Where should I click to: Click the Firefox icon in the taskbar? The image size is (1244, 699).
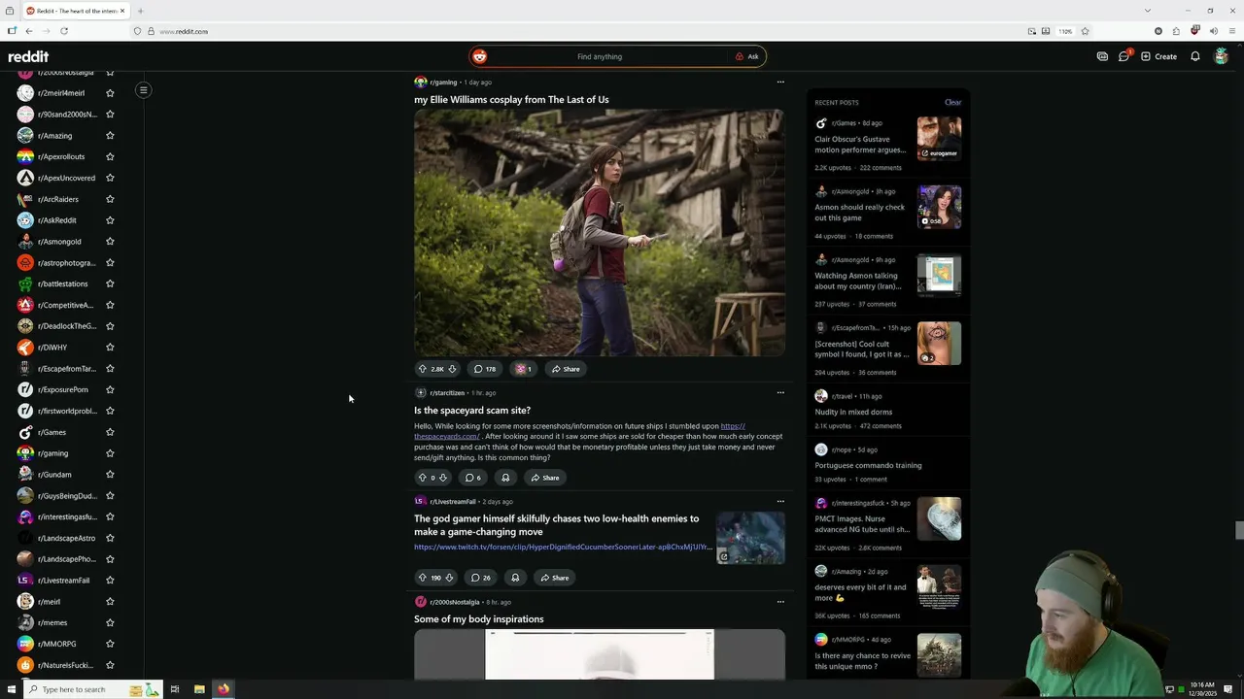(224, 689)
